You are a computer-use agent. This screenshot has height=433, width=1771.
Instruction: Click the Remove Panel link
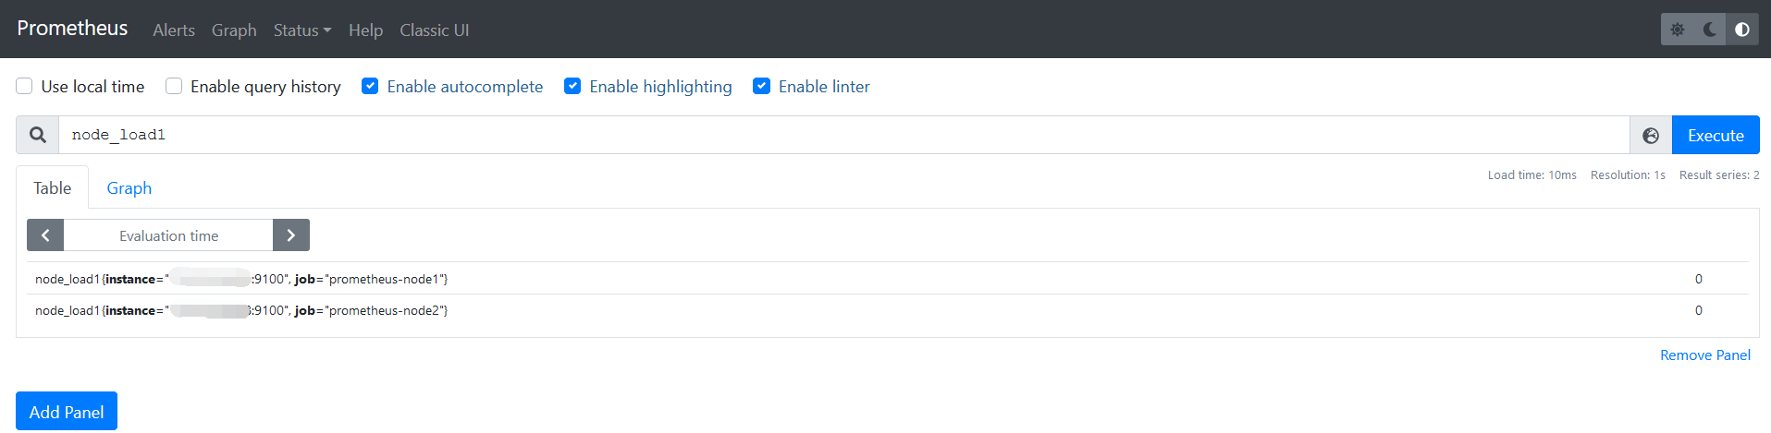pos(1705,355)
